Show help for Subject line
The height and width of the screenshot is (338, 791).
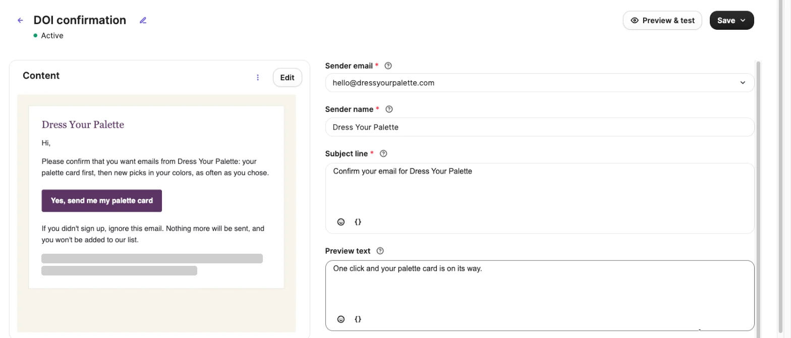(383, 153)
